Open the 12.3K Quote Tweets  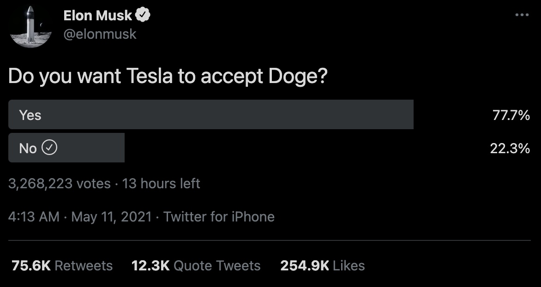click(x=197, y=266)
